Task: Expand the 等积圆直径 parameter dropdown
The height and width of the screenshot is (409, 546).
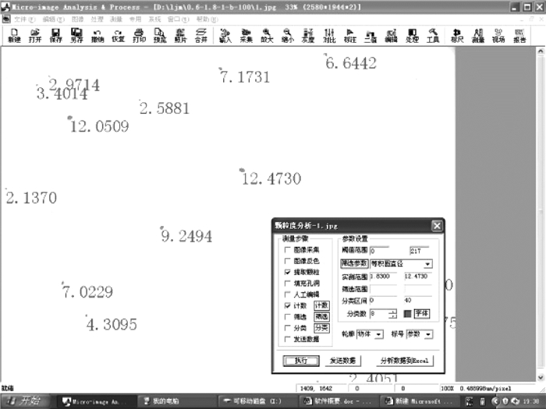Action: tap(427, 264)
